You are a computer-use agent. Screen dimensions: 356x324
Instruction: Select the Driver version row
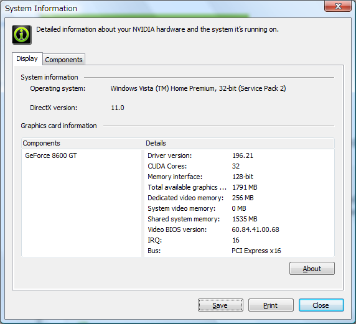[x=239, y=155]
